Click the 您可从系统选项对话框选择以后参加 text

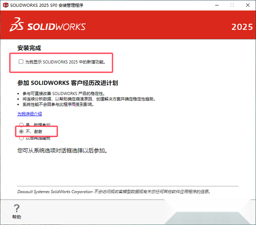[x=63, y=150]
